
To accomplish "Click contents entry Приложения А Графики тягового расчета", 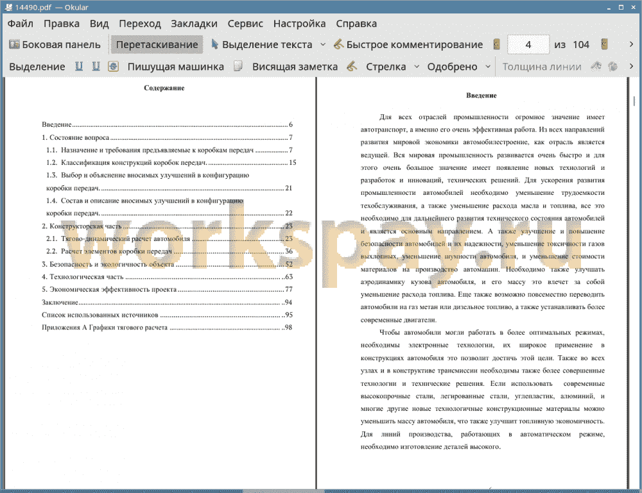I will 167,328.
